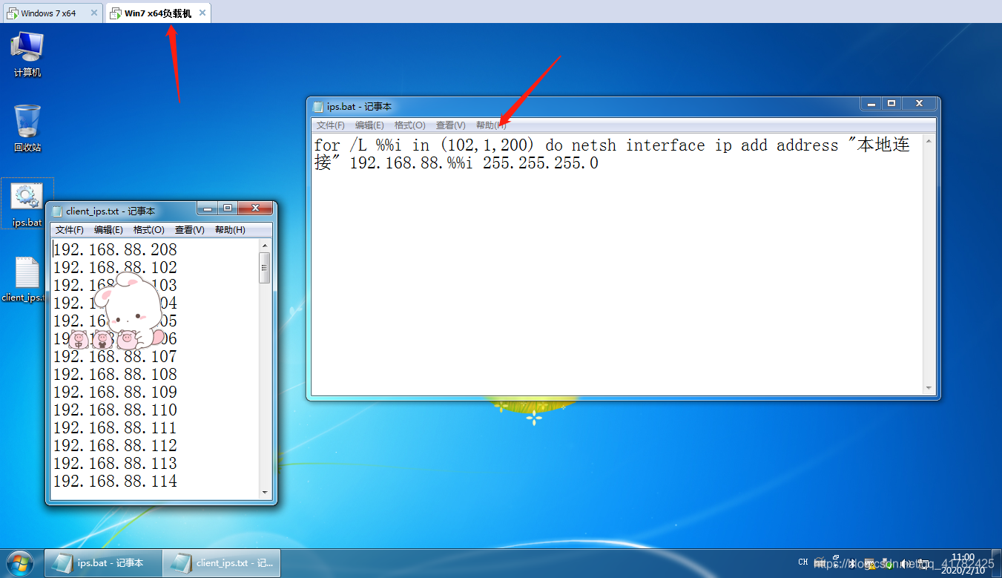Viewport: 1002px width, 578px height.
Task: Maximize the ips.bat Notepad window
Action: pyautogui.click(x=891, y=104)
